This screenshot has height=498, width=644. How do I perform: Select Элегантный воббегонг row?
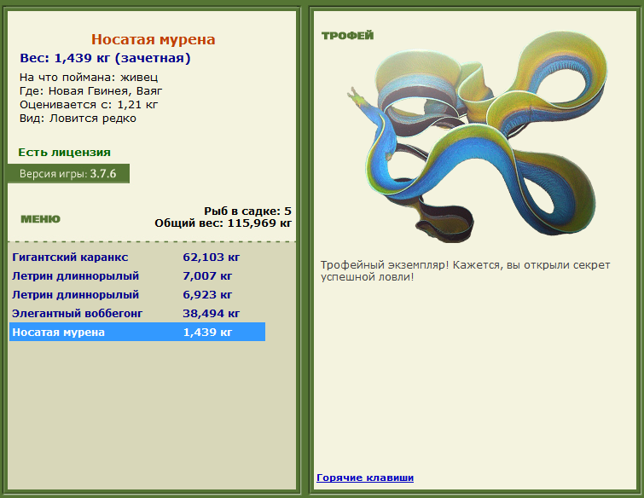(x=137, y=314)
